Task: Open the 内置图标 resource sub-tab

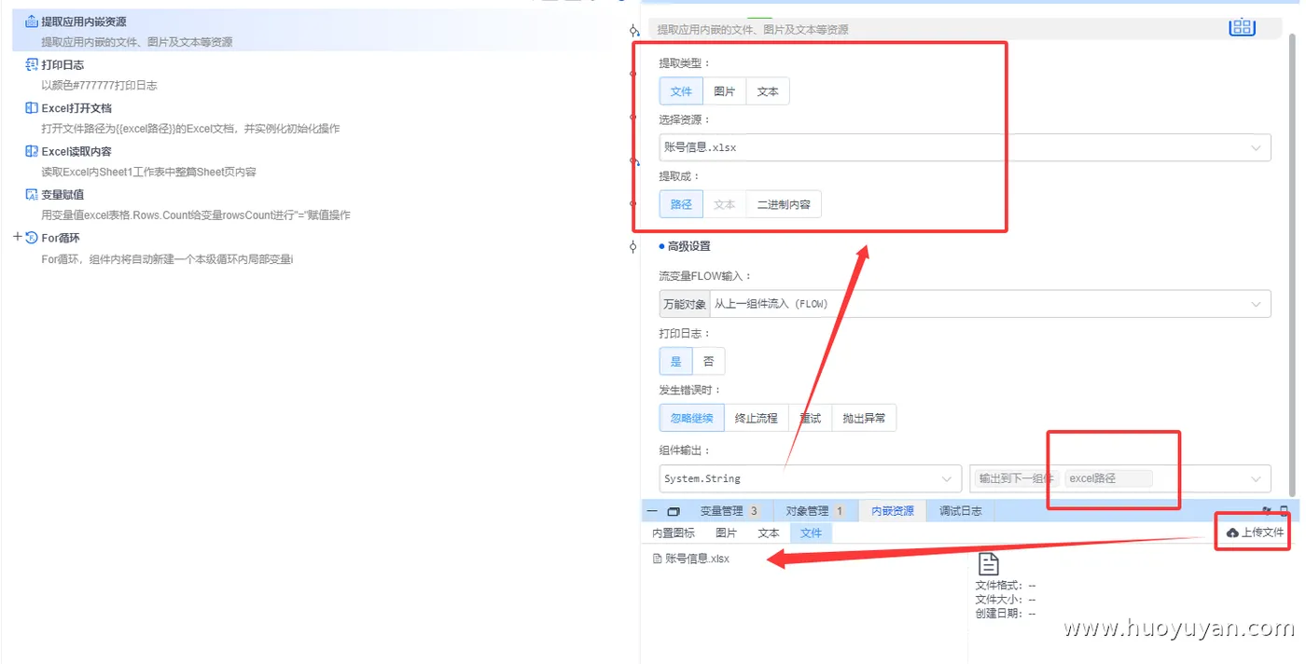Action: click(x=674, y=533)
